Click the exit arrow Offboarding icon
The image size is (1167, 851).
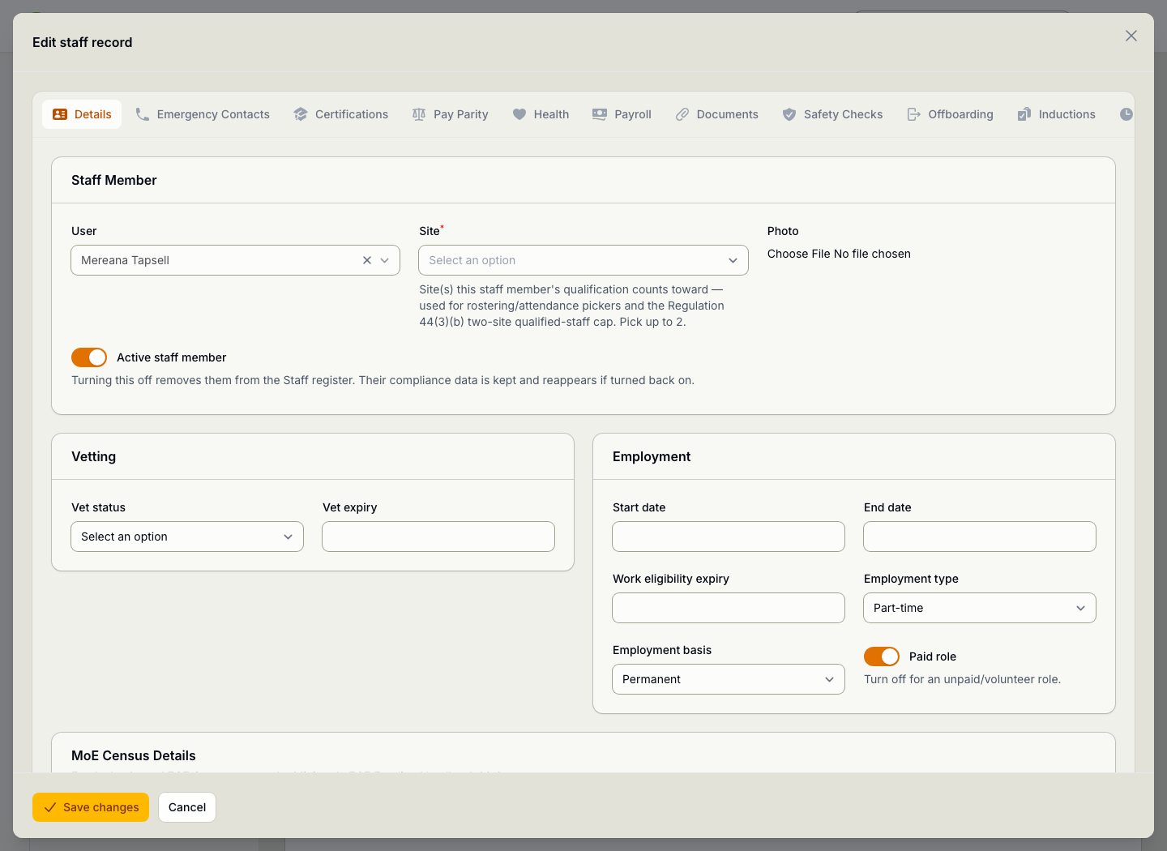(914, 114)
